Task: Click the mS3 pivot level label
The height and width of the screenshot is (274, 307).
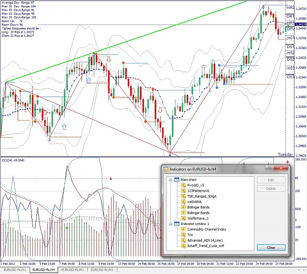Action: coord(290,68)
